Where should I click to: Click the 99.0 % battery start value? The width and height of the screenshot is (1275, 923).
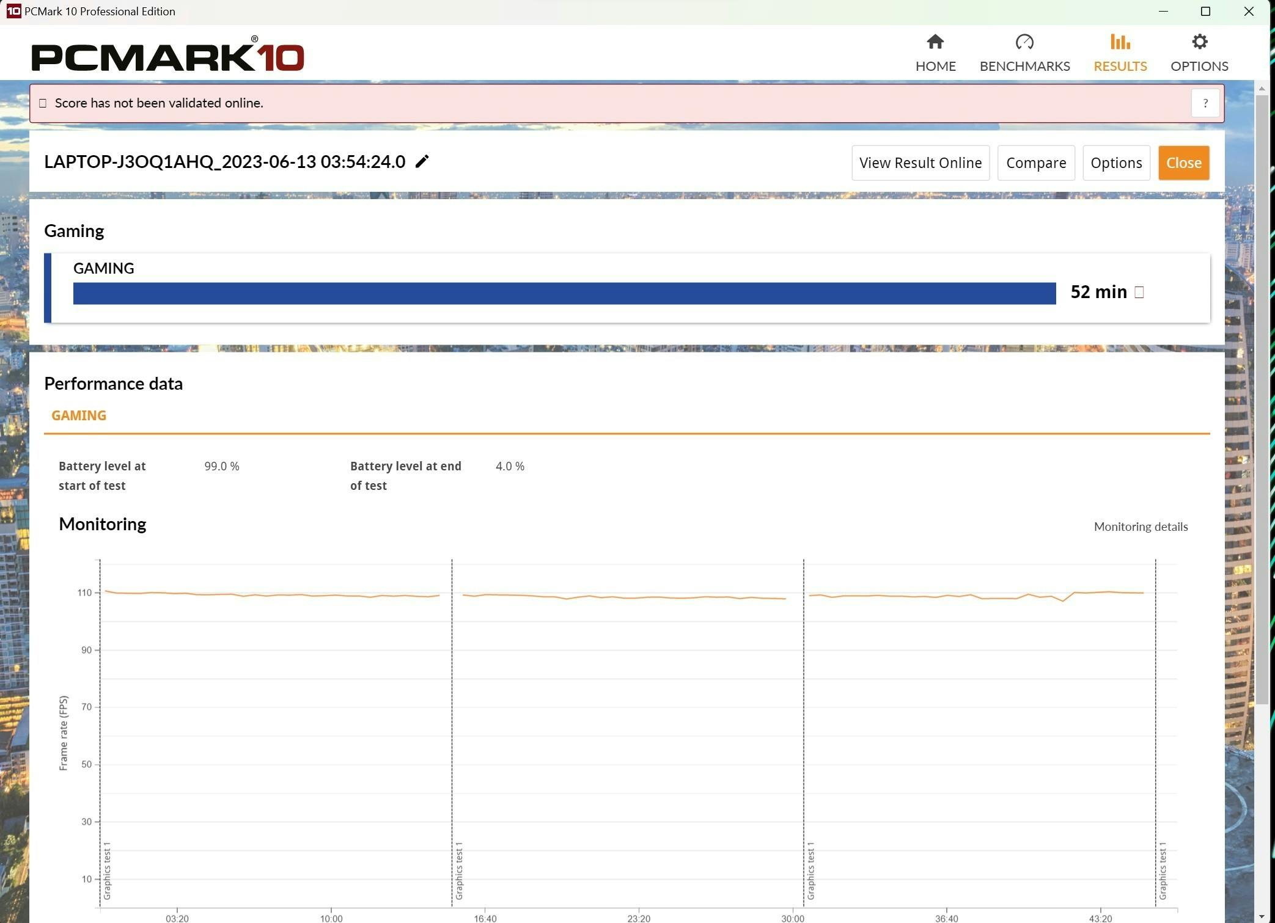pos(221,466)
